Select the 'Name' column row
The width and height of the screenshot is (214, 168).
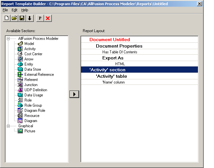(139, 82)
